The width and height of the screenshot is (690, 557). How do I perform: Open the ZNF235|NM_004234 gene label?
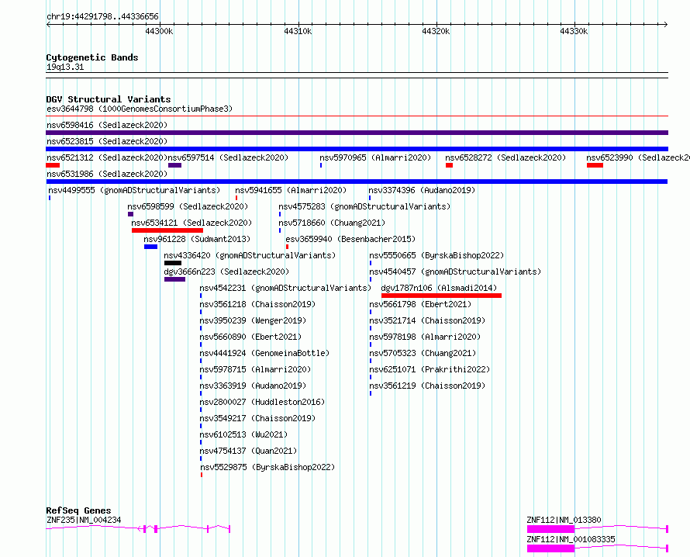coord(84,520)
